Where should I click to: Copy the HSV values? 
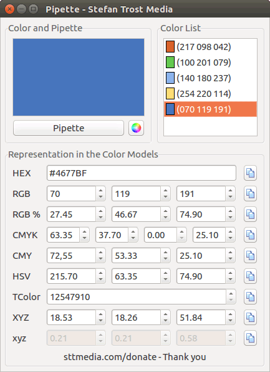[x=251, y=276]
